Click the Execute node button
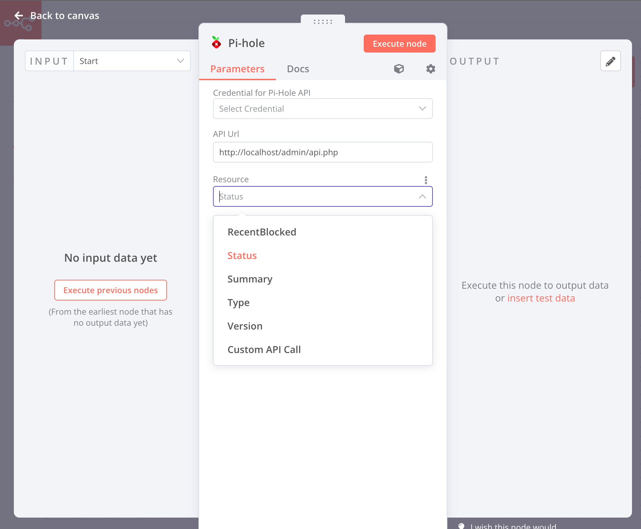641x529 pixels. [x=400, y=44]
